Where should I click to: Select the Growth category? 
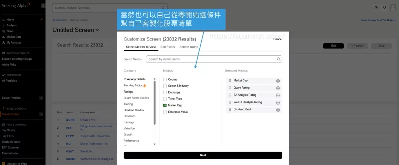128,134
